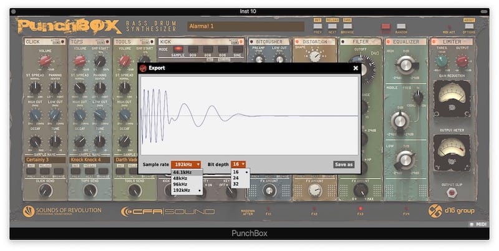The image size is (499, 251).
Task: Select 192kHz from the sample rate list
Action: click(x=187, y=190)
